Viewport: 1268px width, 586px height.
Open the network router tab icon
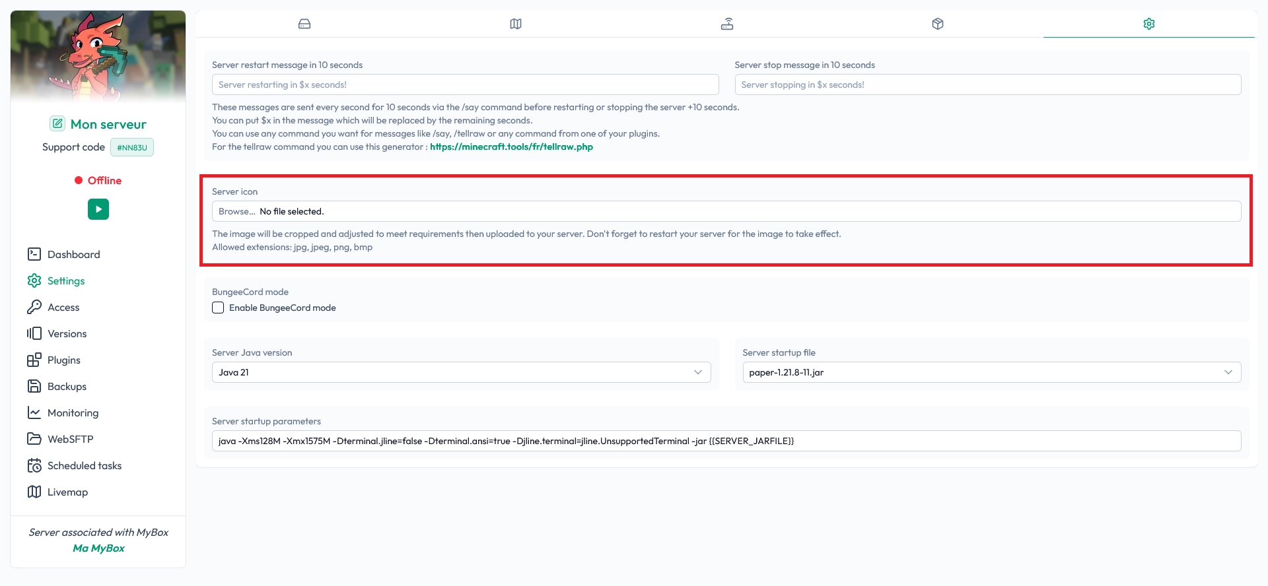pyautogui.click(x=727, y=24)
